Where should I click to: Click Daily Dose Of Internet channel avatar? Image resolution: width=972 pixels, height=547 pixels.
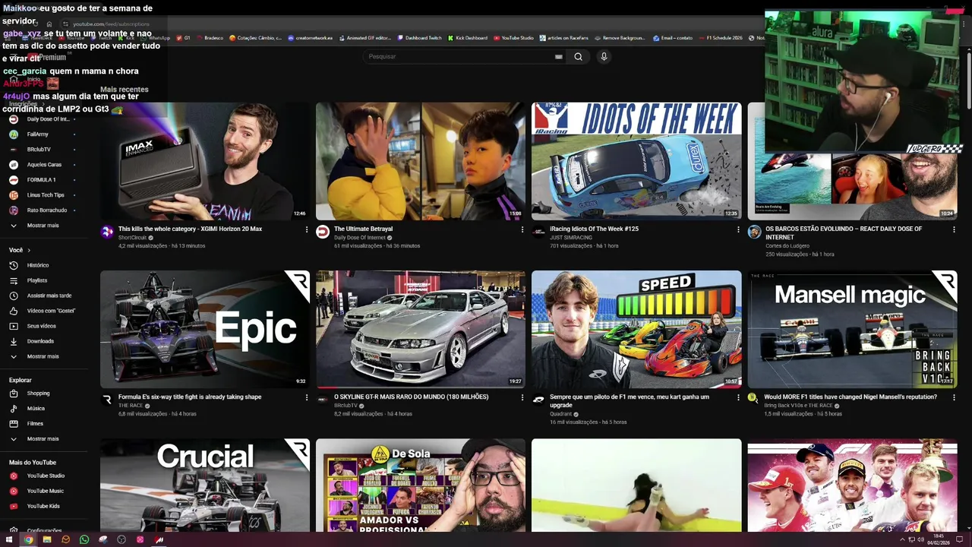tap(323, 232)
